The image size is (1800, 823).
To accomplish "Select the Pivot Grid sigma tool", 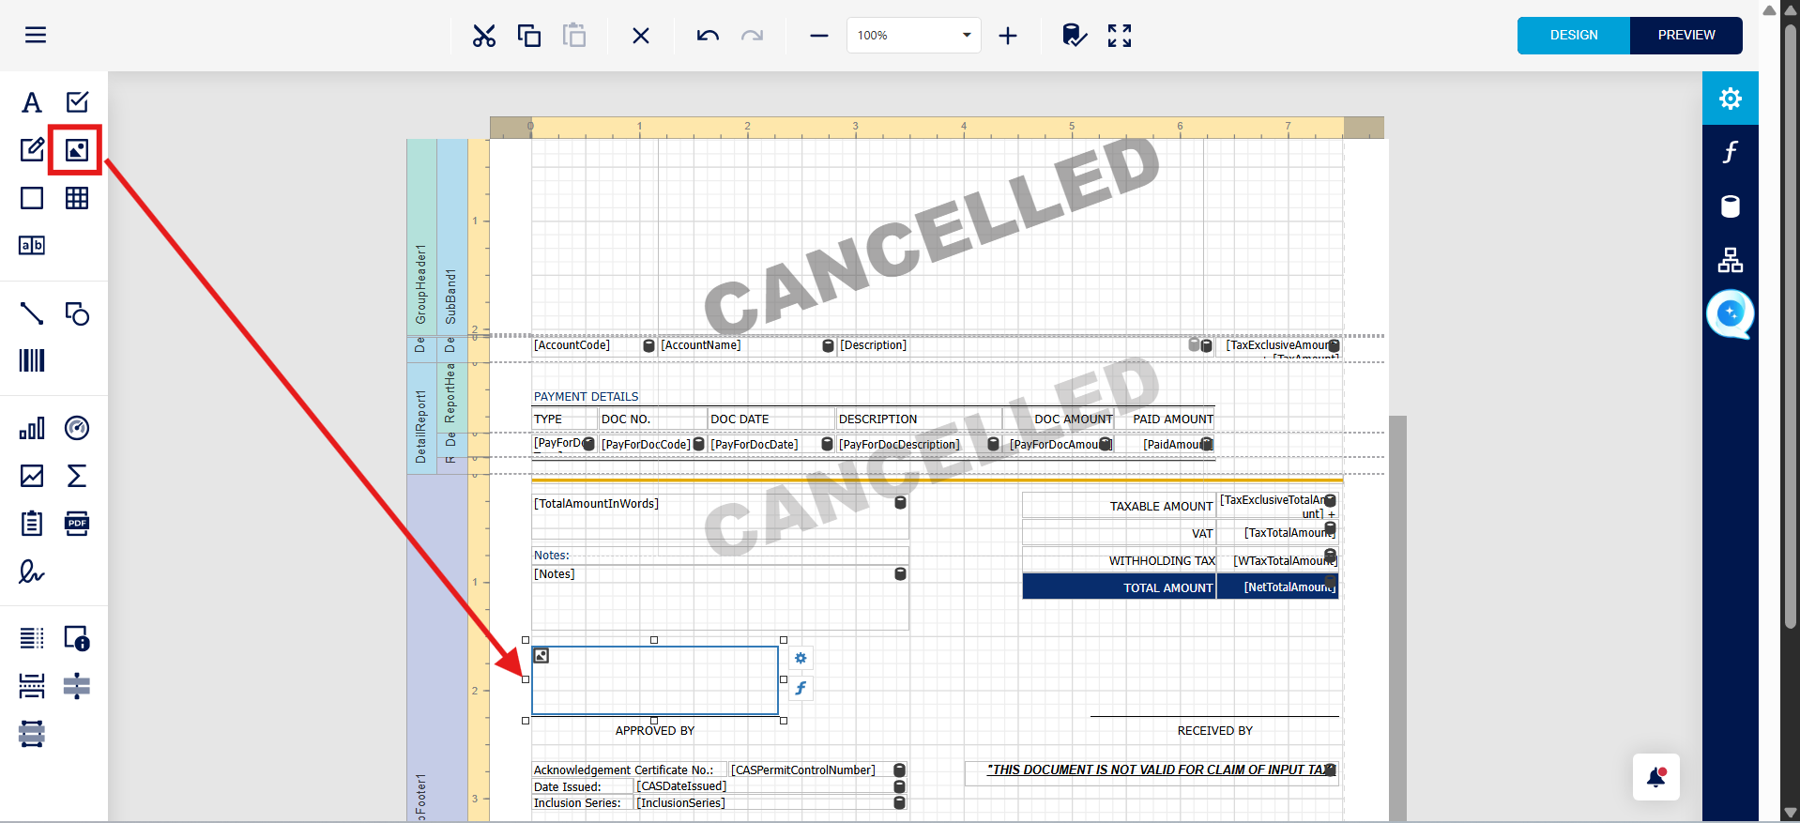I will [x=77, y=476].
